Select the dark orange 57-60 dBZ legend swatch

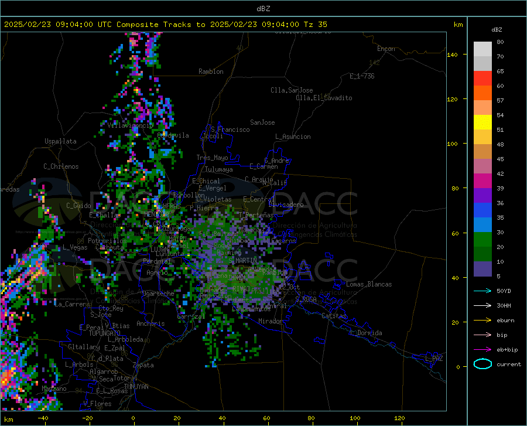pyautogui.click(x=482, y=93)
